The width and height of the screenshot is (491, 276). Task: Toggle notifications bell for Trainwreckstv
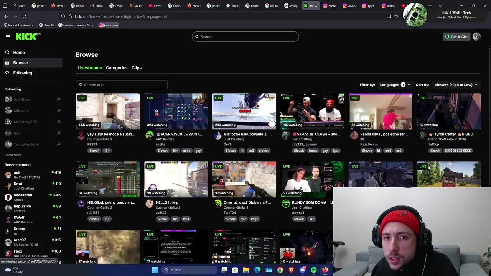[59, 144]
